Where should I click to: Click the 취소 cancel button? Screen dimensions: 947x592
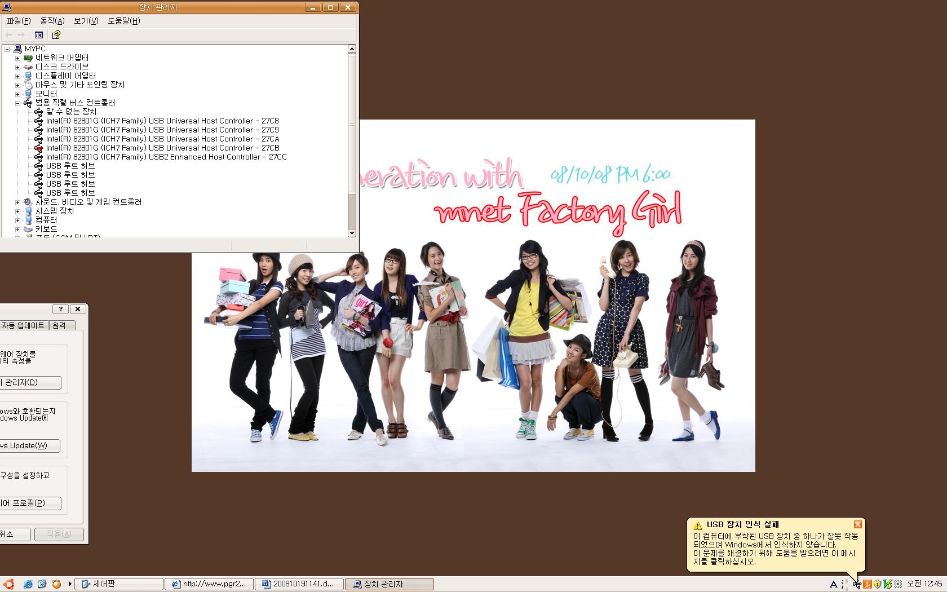coord(15,534)
